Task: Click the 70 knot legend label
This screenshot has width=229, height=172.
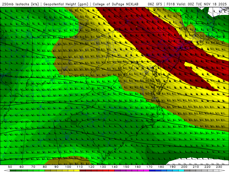Action: (x=33, y=167)
